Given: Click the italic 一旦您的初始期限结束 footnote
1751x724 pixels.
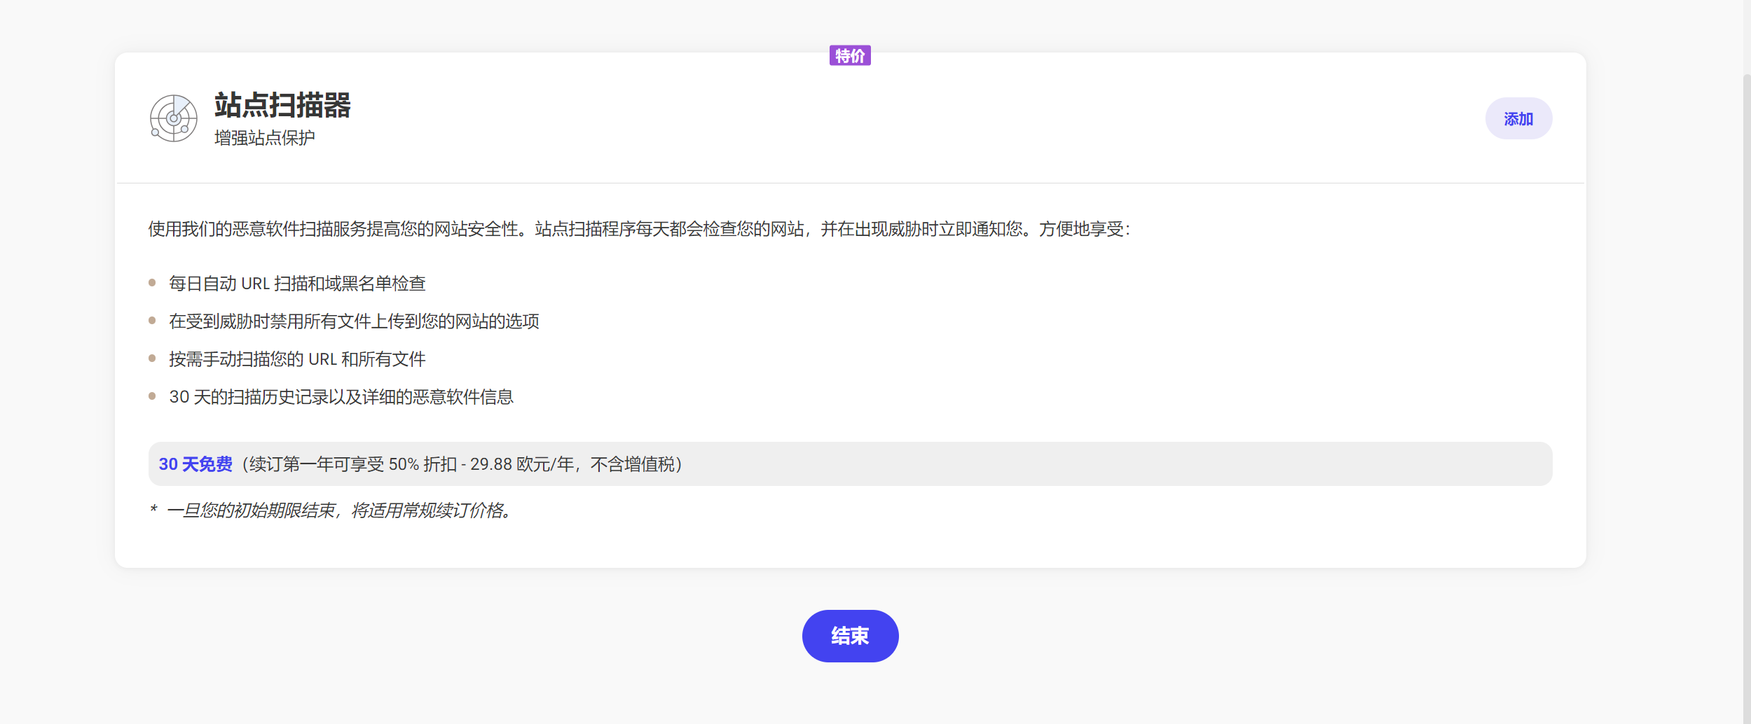Looking at the screenshot, I should pyautogui.click(x=341, y=510).
